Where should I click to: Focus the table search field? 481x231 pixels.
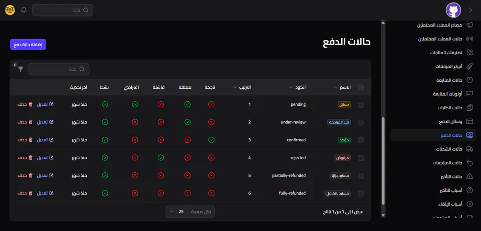coord(59,69)
